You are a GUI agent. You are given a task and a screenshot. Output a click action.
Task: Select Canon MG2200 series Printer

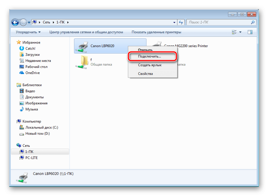[186, 46]
